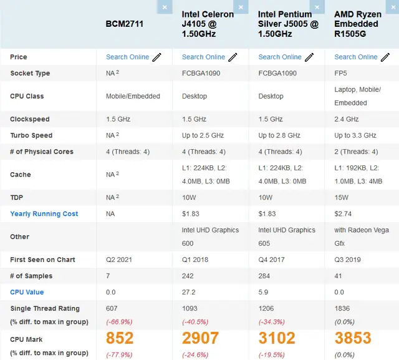Click the Clockspeed row label
399x360 pixels.
(x=30, y=119)
